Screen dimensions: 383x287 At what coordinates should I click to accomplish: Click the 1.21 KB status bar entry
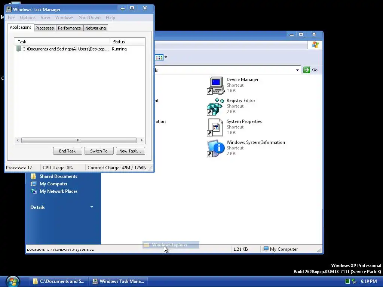(240, 249)
